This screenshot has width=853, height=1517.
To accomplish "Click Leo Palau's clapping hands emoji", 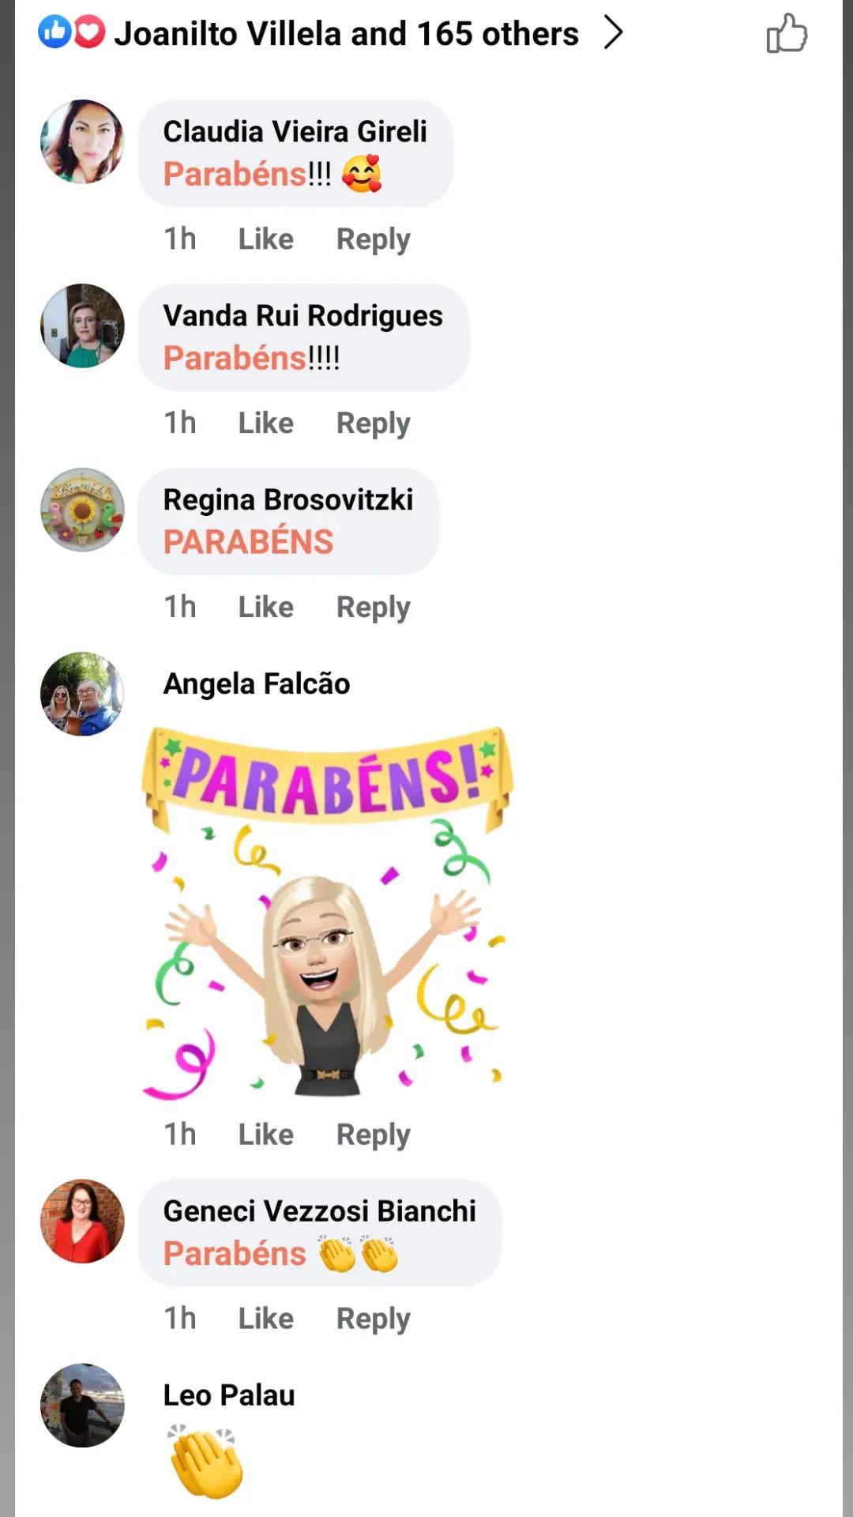I will (x=205, y=1462).
